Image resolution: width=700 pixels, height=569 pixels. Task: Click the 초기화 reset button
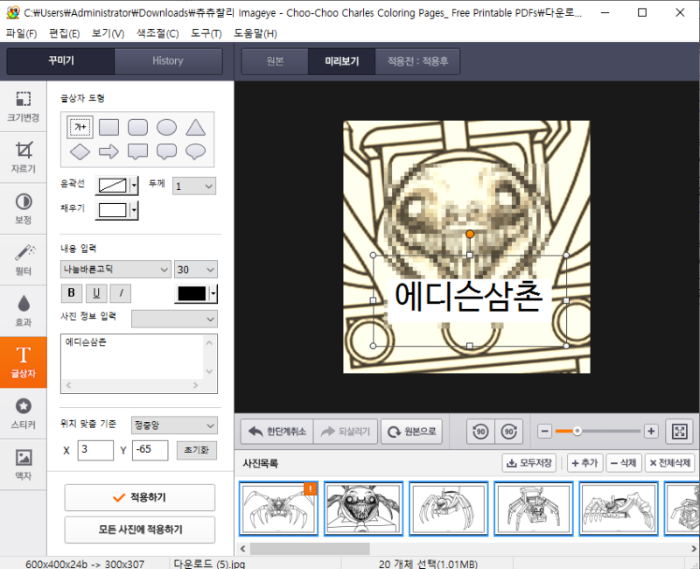tap(197, 450)
